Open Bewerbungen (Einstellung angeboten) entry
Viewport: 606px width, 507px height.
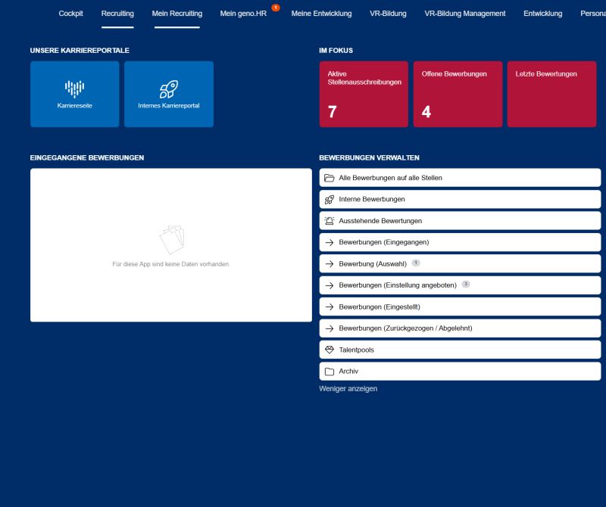pos(397,285)
